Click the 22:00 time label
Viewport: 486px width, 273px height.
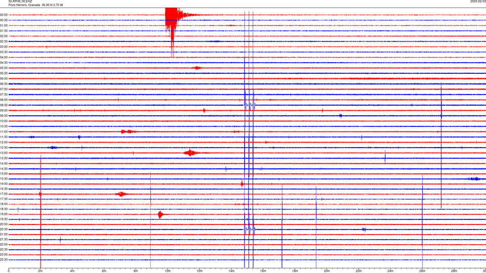point(4,245)
